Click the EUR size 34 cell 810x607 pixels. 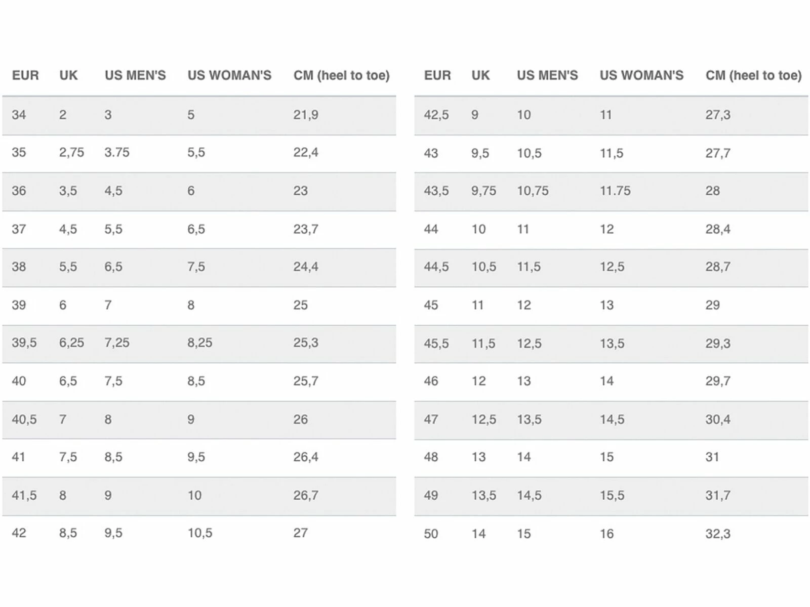pos(19,115)
